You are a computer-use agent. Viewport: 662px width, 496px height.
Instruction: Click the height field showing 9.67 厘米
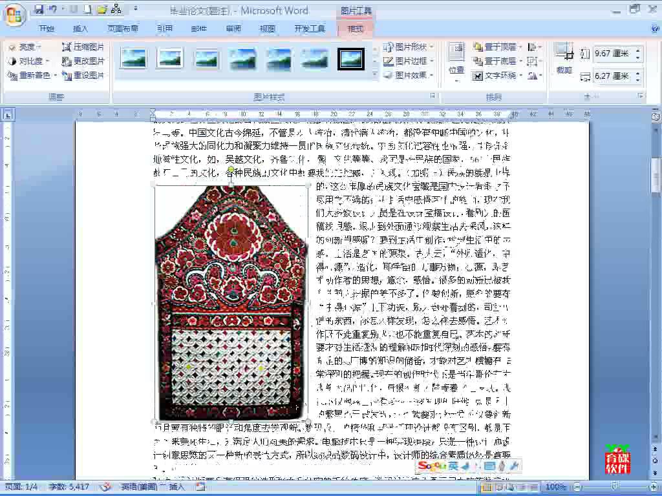pos(613,54)
